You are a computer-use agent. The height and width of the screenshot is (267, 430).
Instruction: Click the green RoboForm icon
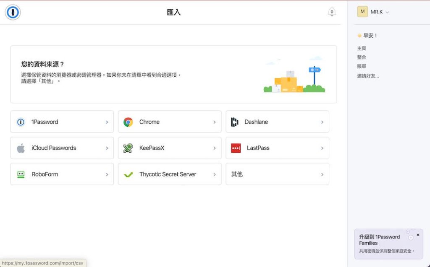tap(21, 174)
